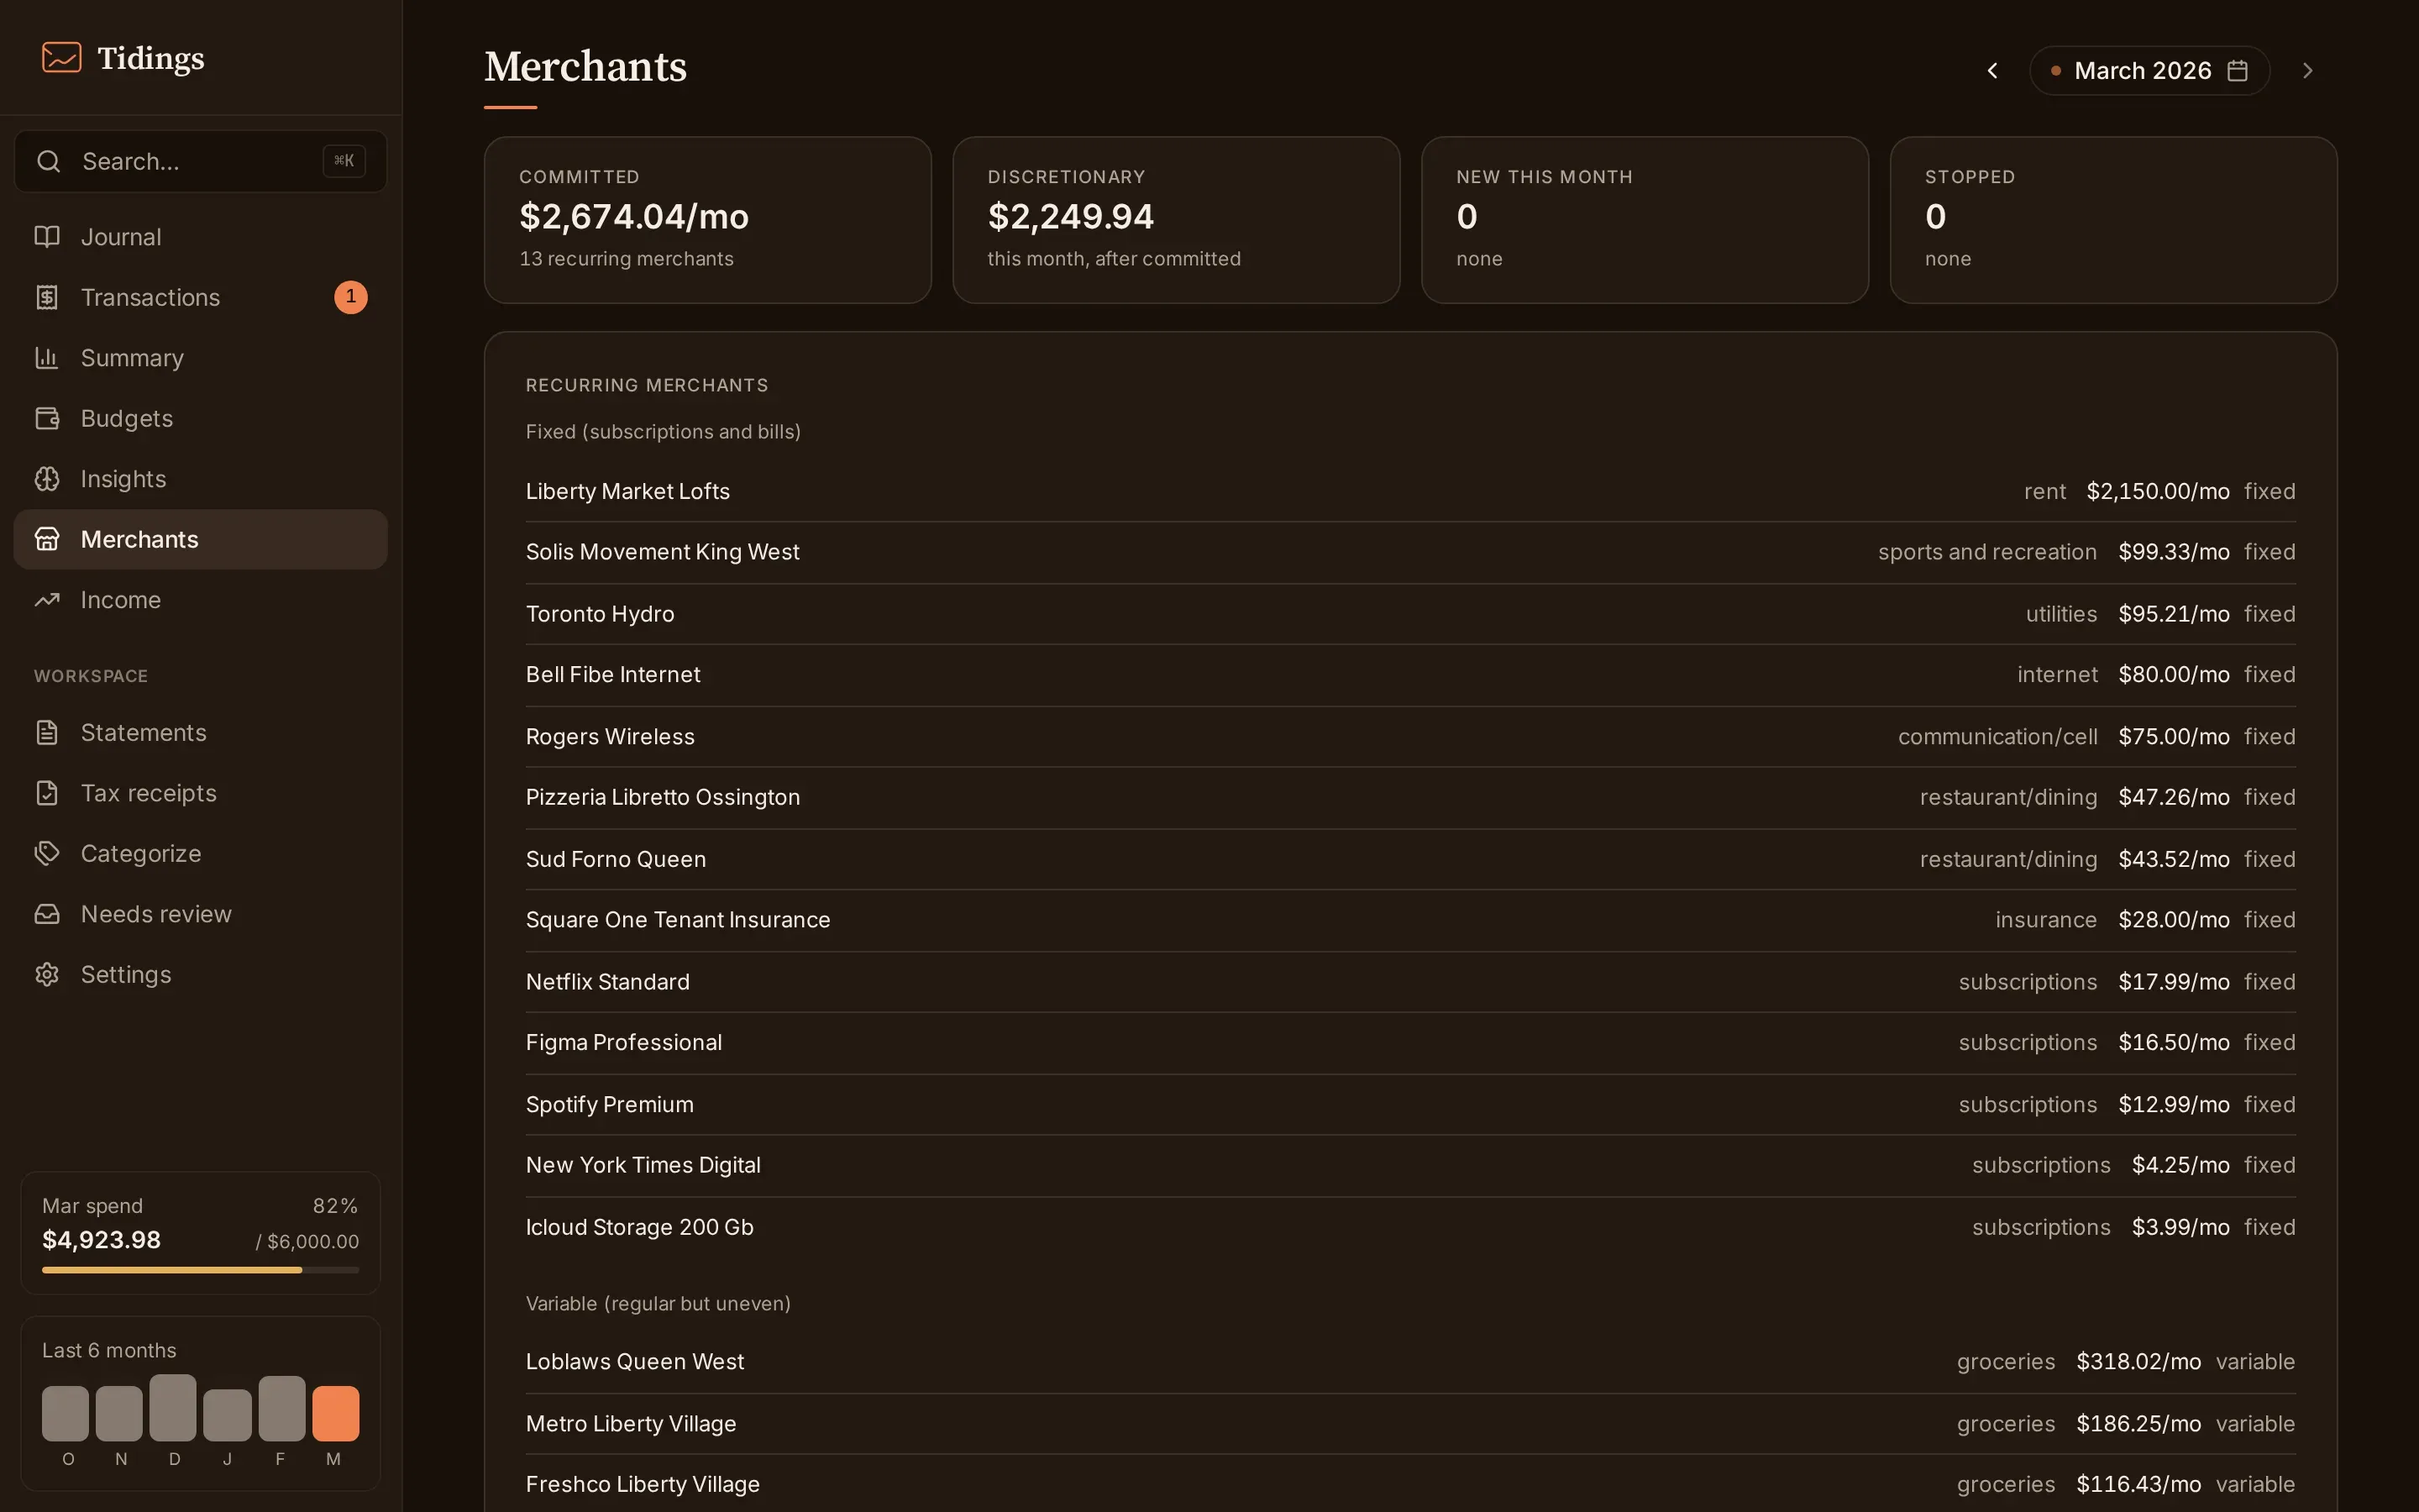Screen dimensions: 2419x1512
Task: Click the Transactions receipt icon
Action: point(47,297)
